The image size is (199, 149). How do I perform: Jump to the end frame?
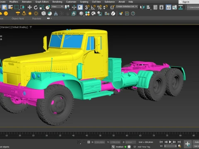(x=179, y=142)
